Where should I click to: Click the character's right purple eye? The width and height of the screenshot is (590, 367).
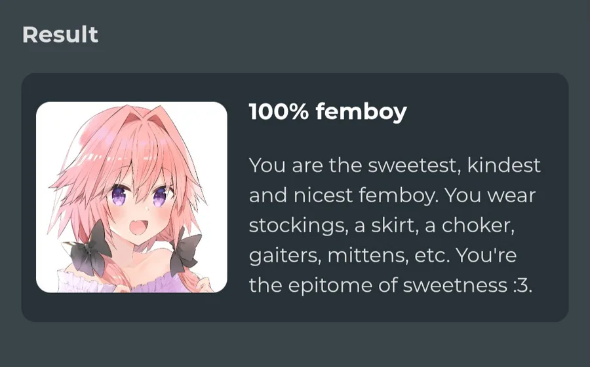[x=160, y=196]
